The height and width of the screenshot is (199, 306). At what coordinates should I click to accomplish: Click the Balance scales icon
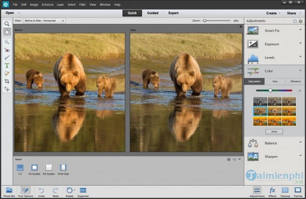pos(253,143)
